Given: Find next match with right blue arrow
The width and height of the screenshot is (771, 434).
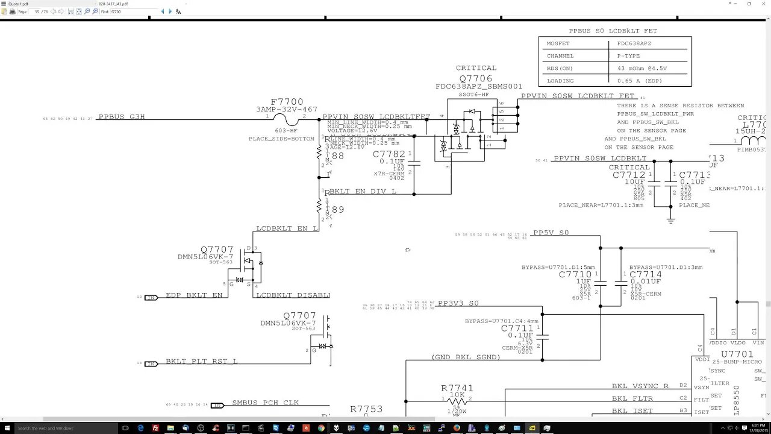Looking at the screenshot, I should tap(170, 11).
